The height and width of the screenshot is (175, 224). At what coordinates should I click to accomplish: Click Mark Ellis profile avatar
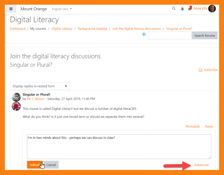(x=212, y=9)
